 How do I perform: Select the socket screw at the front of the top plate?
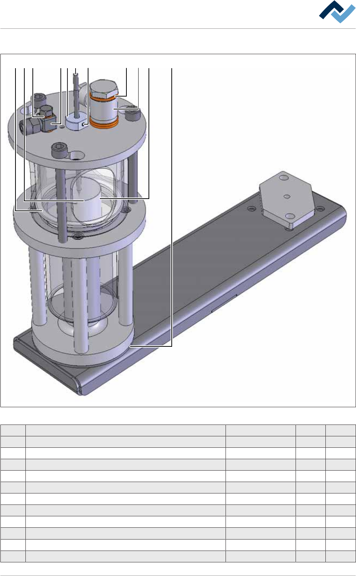pos(60,151)
